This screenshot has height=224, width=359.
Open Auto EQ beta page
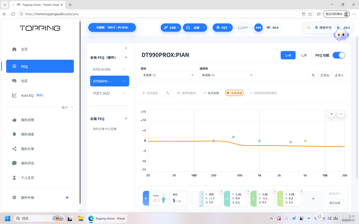coord(40,95)
